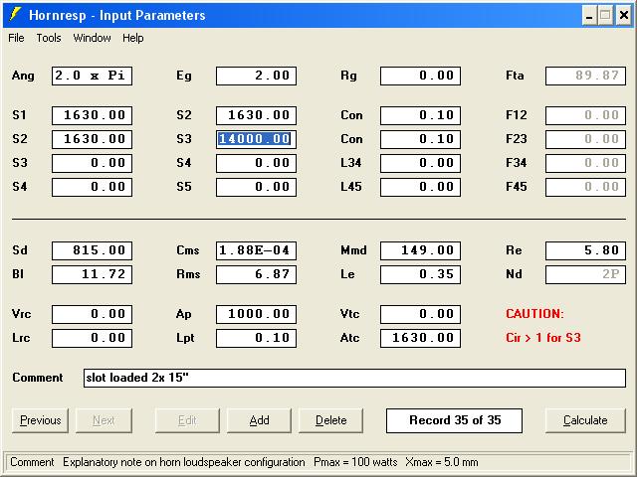Image resolution: width=637 pixels, height=477 pixels.
Task: Select the Bl field with 11.72
Action: point(92,274)
